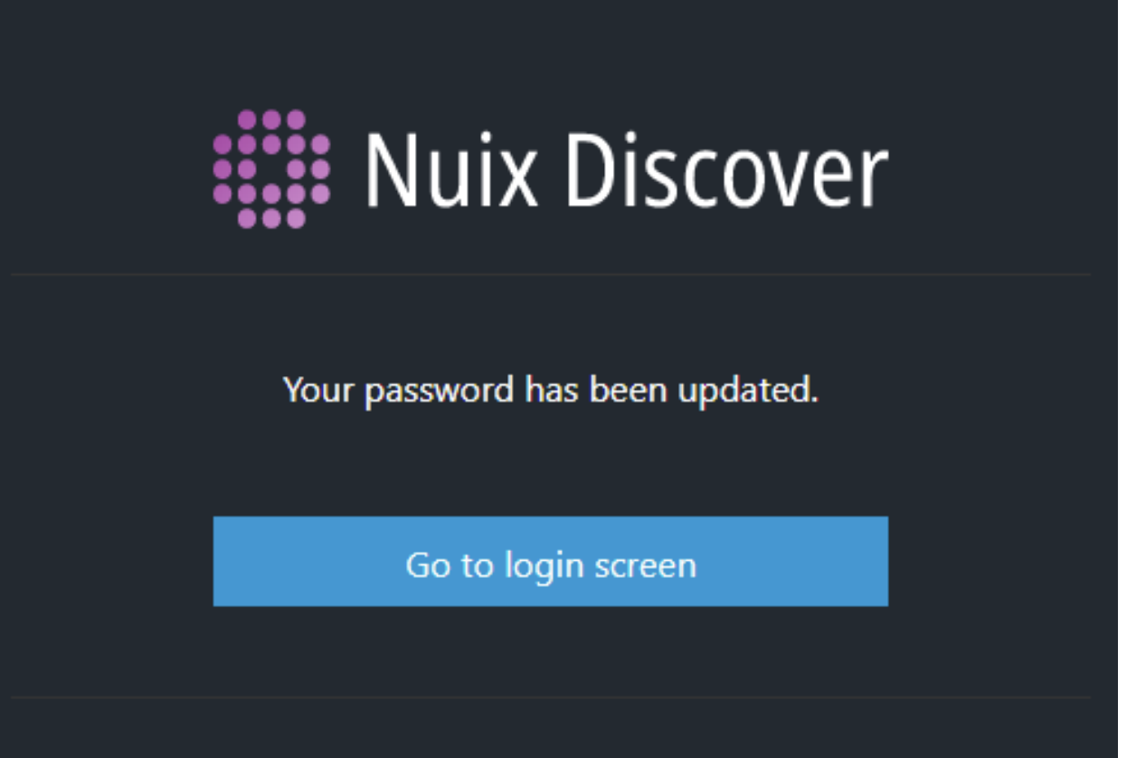Click the top row of logo dots
Viewport: 1127px width, 758px height.
tap(271, 119)
